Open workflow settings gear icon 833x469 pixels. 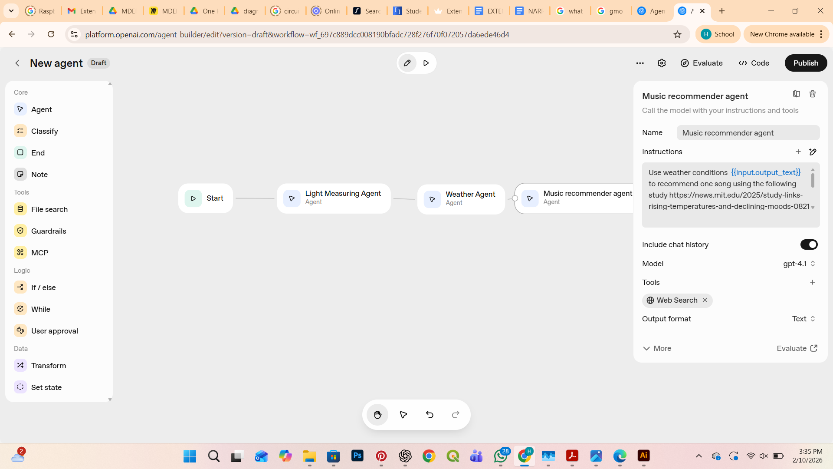coord(661,63)
